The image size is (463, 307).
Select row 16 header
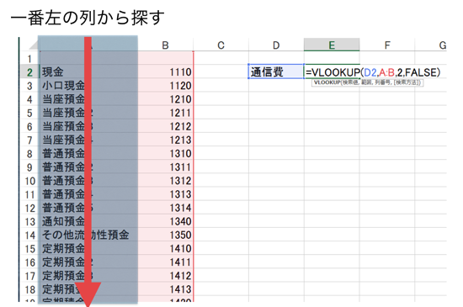tap(29, 262)
